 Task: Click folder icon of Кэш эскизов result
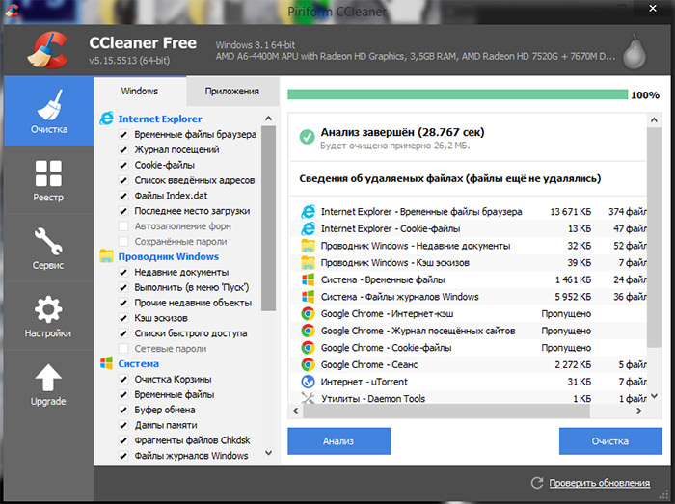[308, 262]
